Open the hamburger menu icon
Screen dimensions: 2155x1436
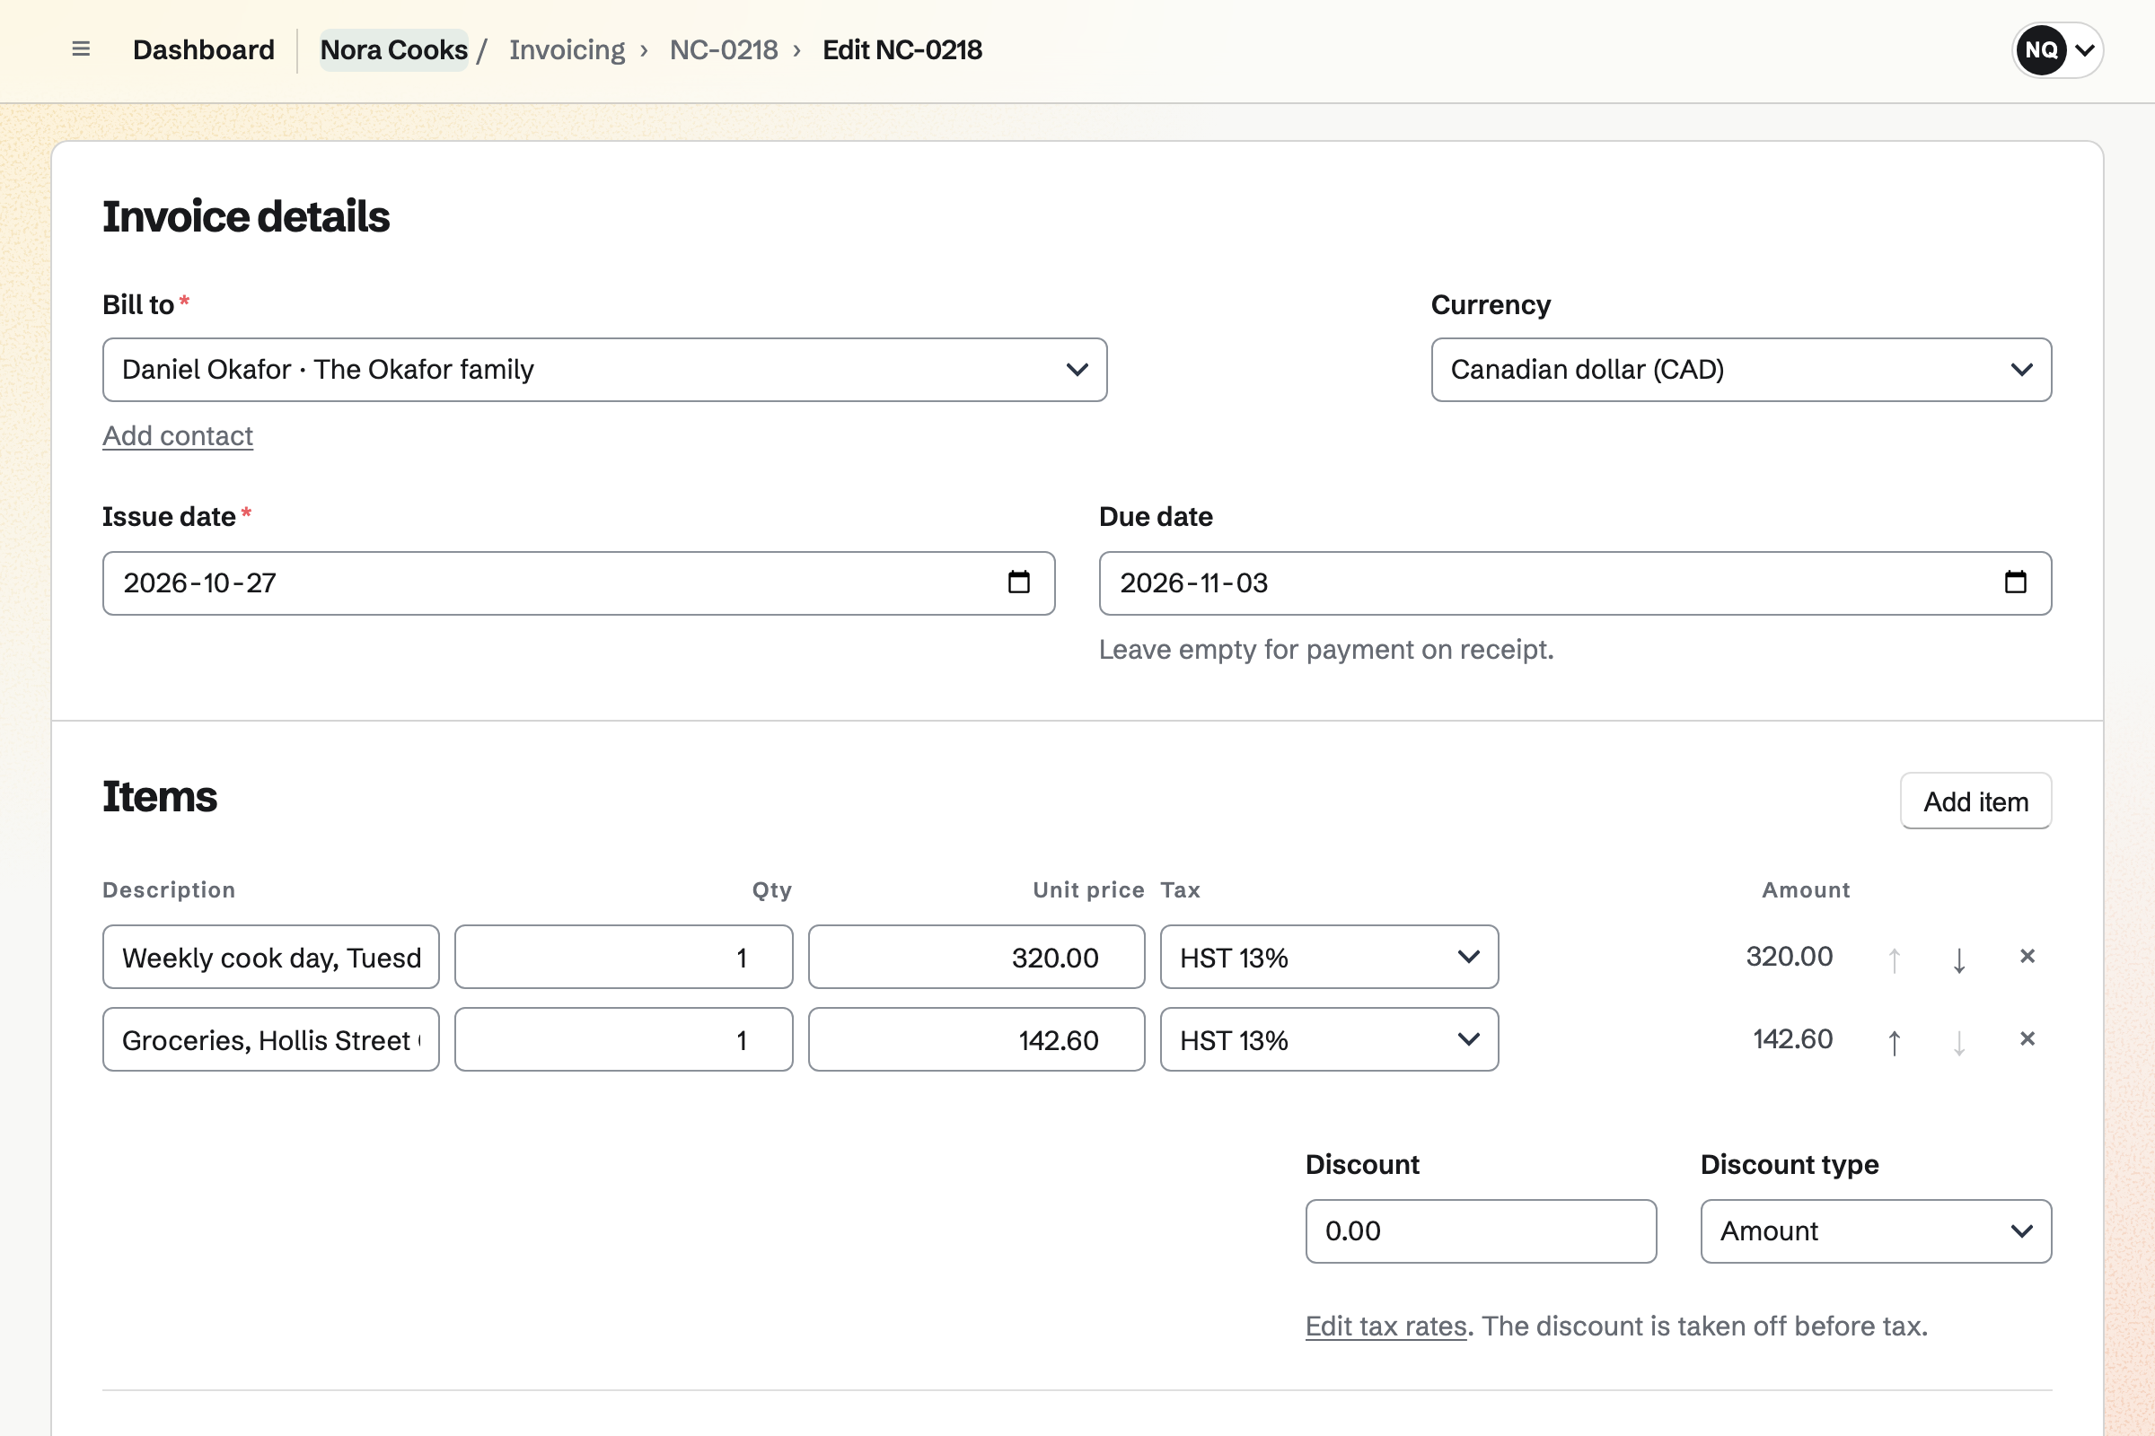[x=81, y=49]
